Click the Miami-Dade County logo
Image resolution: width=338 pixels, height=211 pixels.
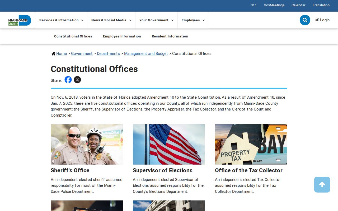coord(20,20)
